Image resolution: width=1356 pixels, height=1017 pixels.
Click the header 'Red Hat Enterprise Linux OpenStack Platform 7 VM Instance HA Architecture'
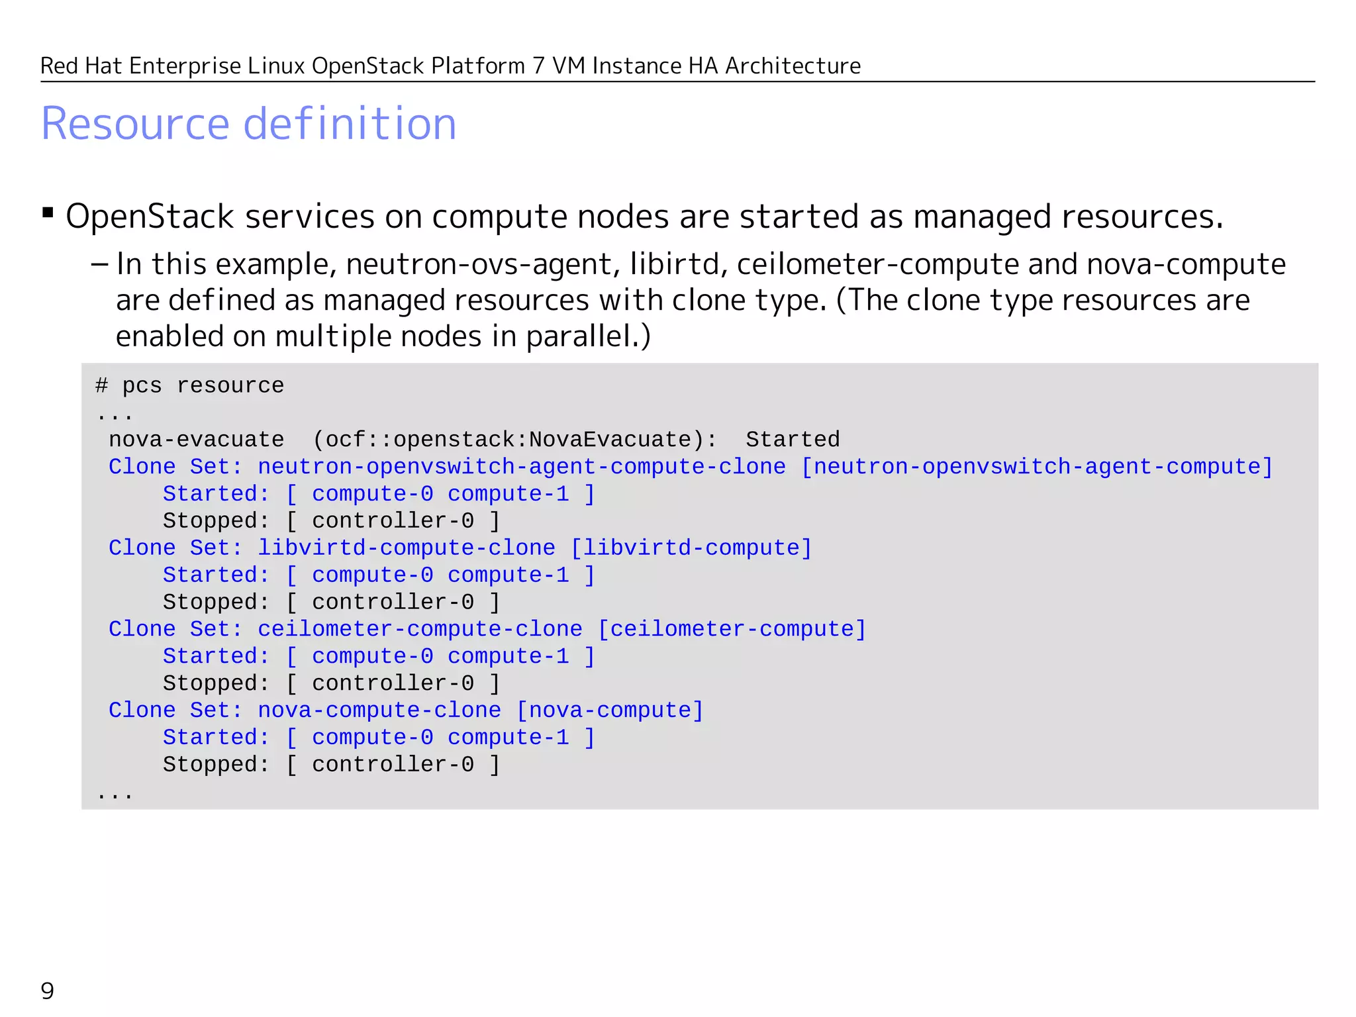[451, 66]
